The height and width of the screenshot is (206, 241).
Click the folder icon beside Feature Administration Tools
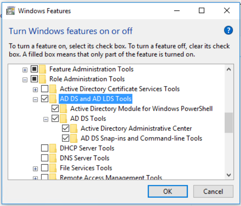pos(43,69)
